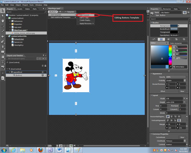Select the Selection arrow tool

[3, 10]
